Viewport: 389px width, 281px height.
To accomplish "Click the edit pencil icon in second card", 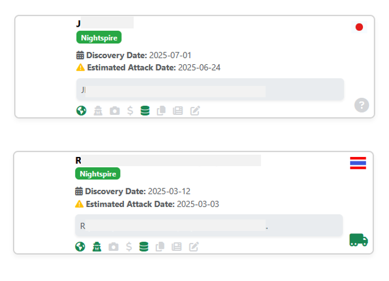I will pos(194,247).
